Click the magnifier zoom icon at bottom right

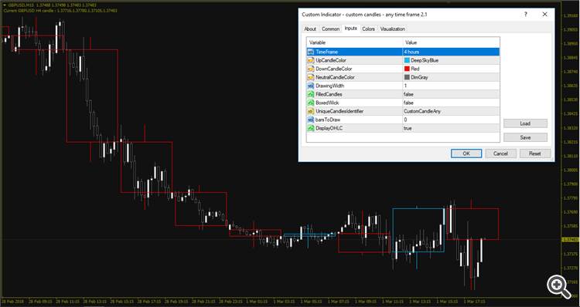point(558,286)
